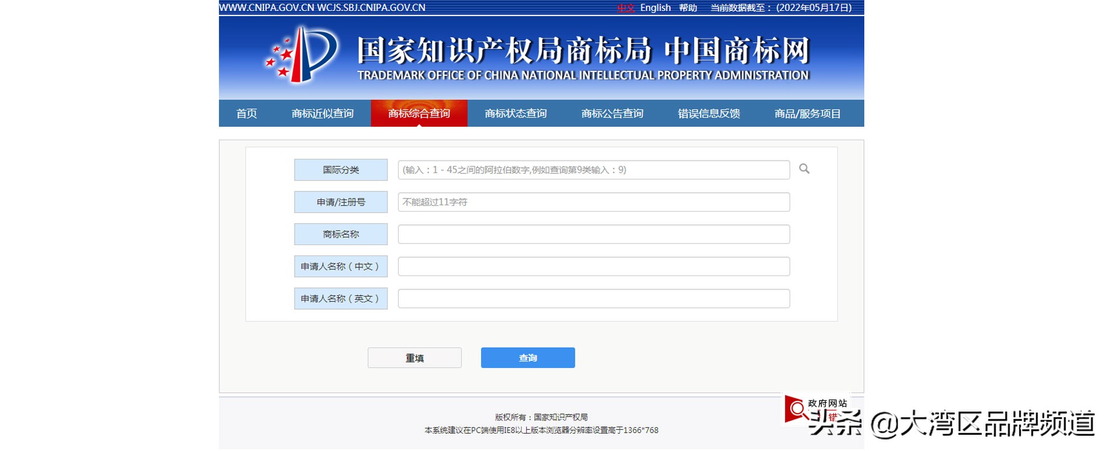Click the CNIPA trademark office logo
This screenshot has height=451, width=1109.
point(302,55)
